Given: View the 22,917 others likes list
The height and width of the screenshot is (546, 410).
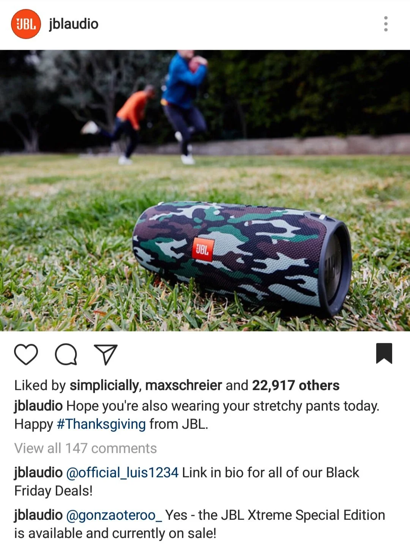Looking at the screenshot, I should pyautogui.click(x=296, y=386).
